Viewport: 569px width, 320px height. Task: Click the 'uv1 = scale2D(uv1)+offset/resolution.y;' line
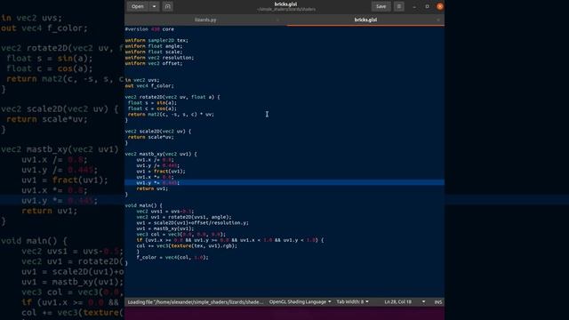(x=193, y=223)
